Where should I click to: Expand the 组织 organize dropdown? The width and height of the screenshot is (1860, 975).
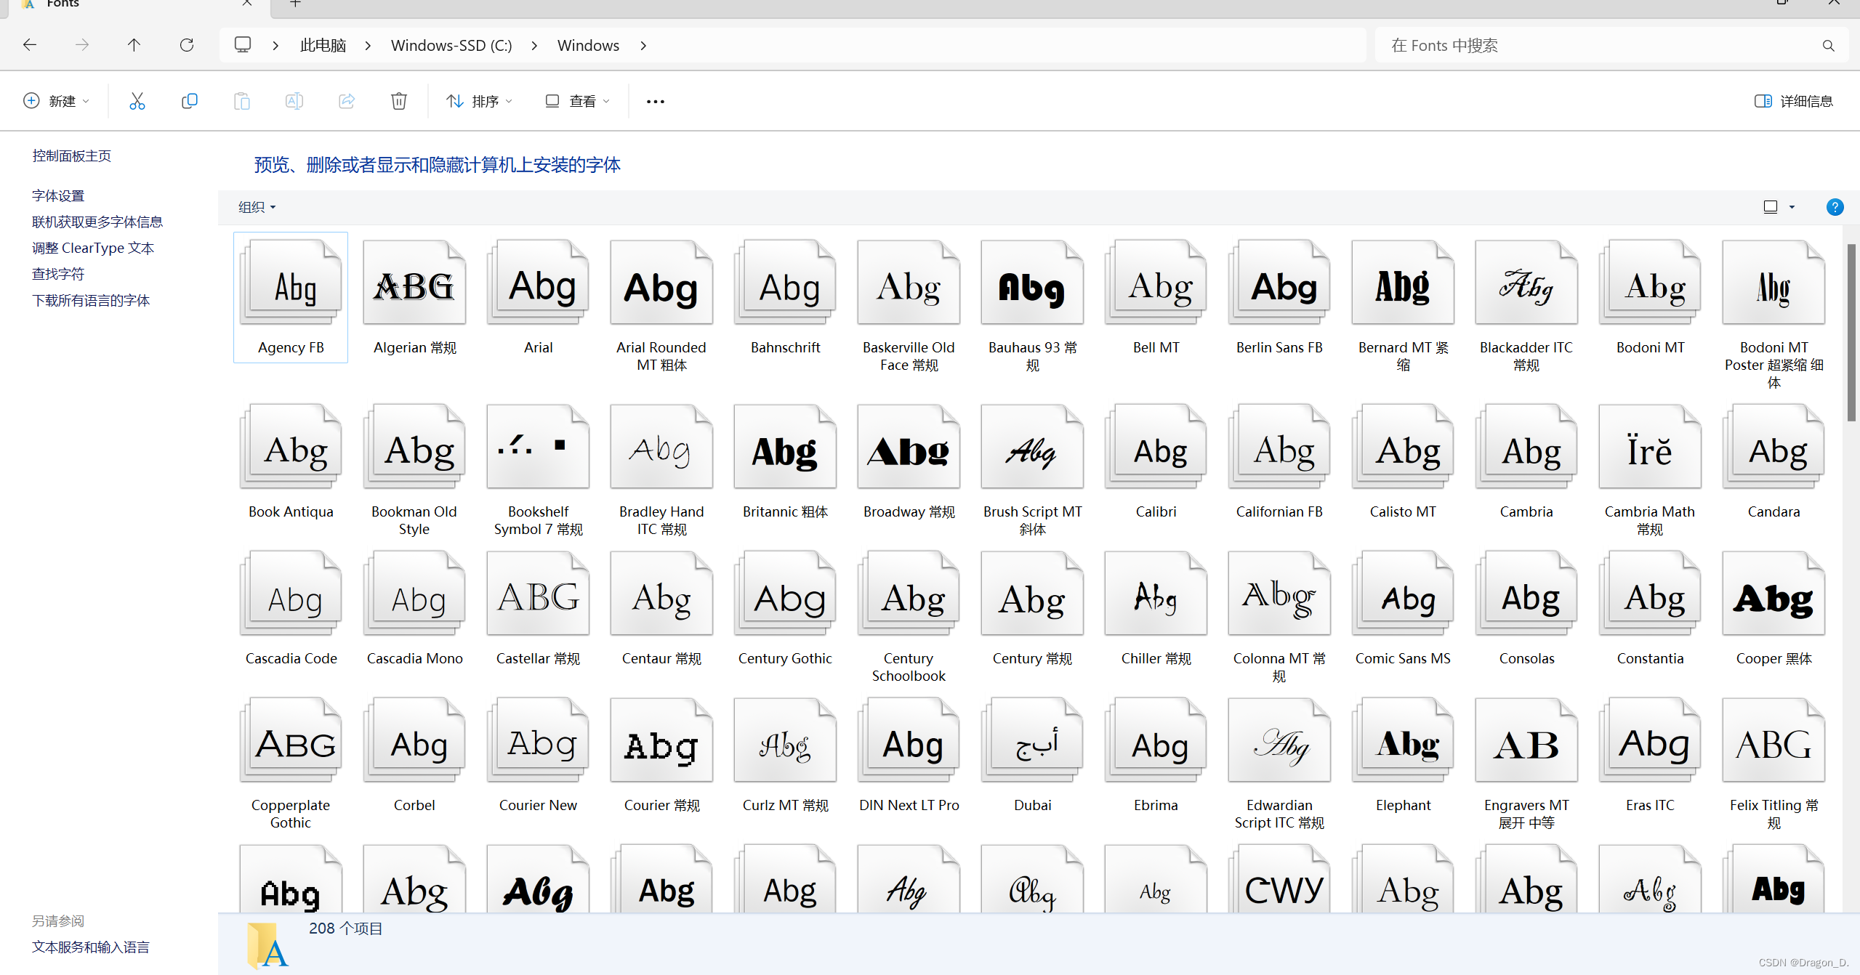tap(257, 207)
